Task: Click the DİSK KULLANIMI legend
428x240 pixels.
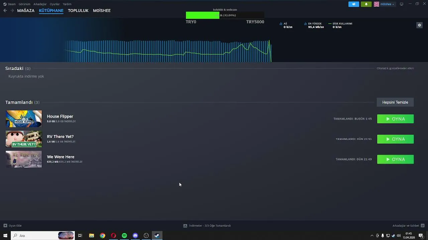Action: 340,25
